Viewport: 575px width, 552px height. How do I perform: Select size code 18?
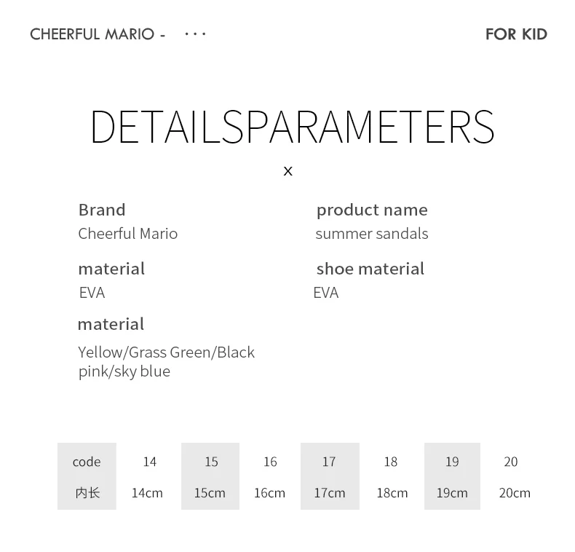click(391, 462)
